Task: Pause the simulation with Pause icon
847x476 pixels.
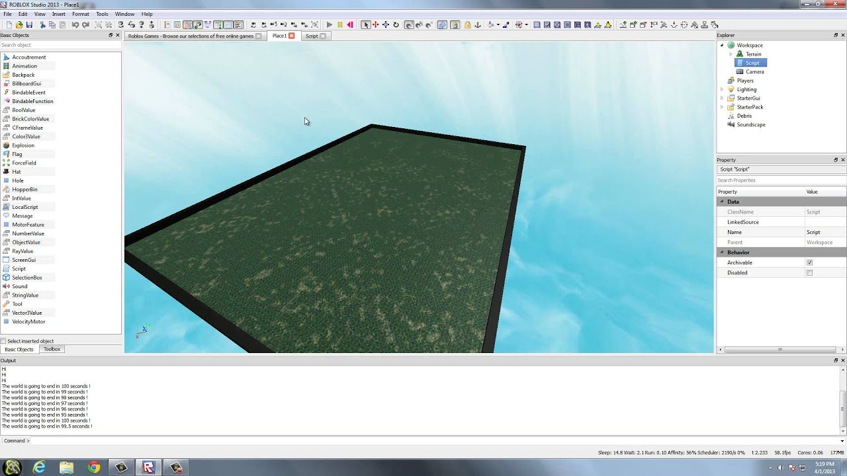Action: point(339,24)
